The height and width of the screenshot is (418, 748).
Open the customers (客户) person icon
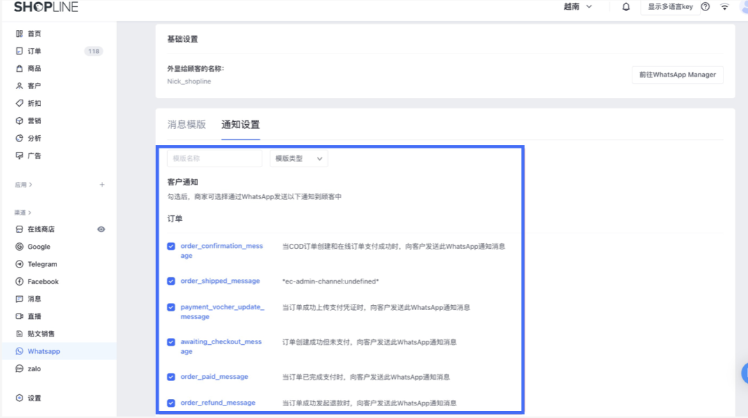(19, 86)
